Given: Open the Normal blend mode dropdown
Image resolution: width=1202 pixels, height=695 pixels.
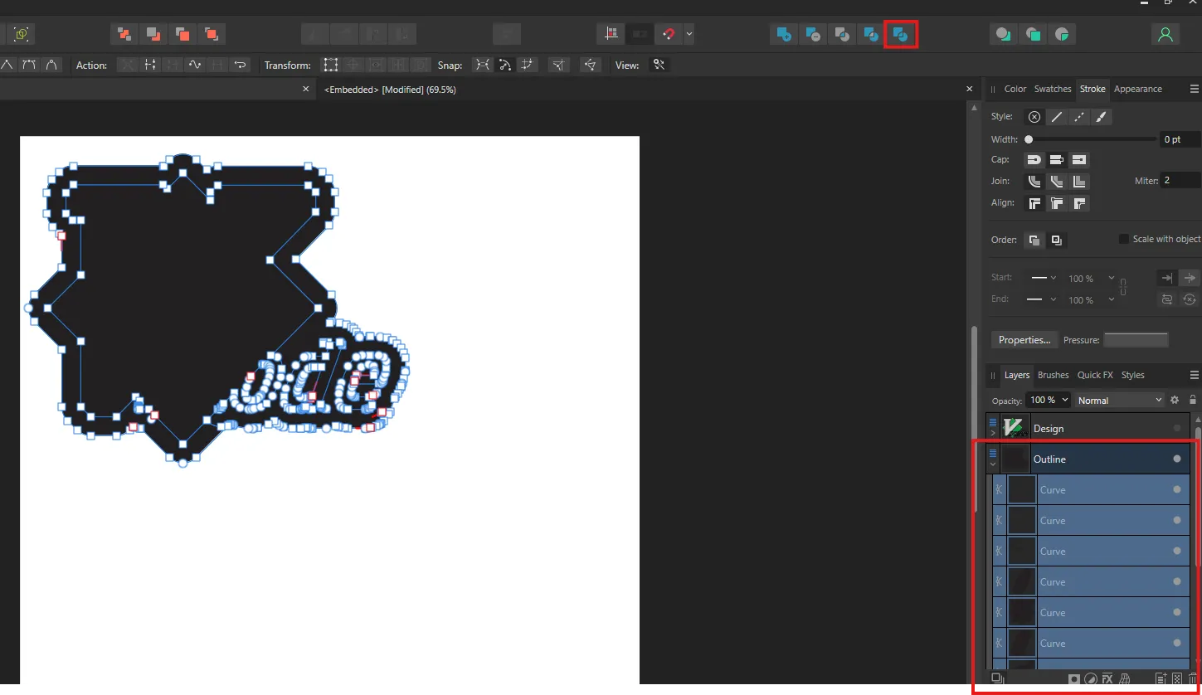Looking at the screenshot, I should [1119, 400].
